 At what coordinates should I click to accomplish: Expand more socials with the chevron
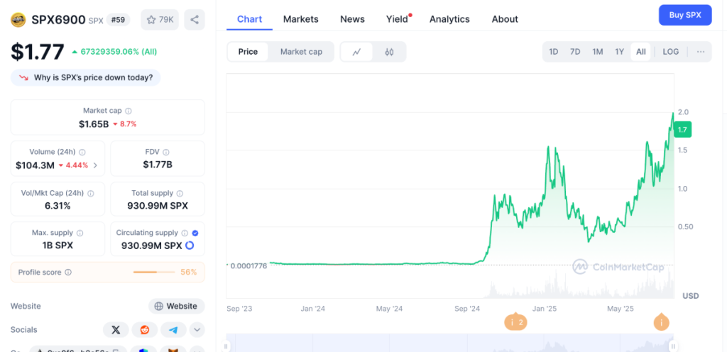click(197, 330)
